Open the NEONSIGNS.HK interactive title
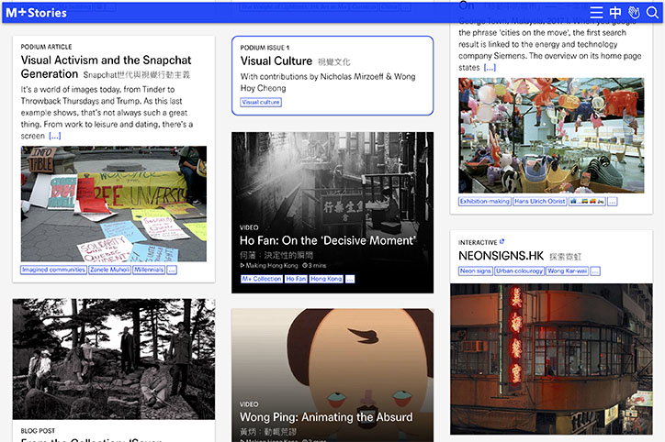This screenshot has height=442, width=665. pyautogui.click(x=501, y=256)
